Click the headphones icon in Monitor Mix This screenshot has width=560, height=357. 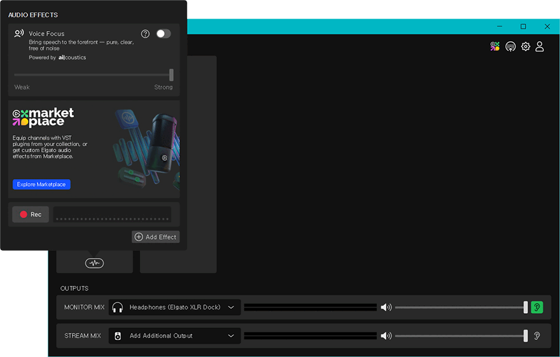(118, 307)
